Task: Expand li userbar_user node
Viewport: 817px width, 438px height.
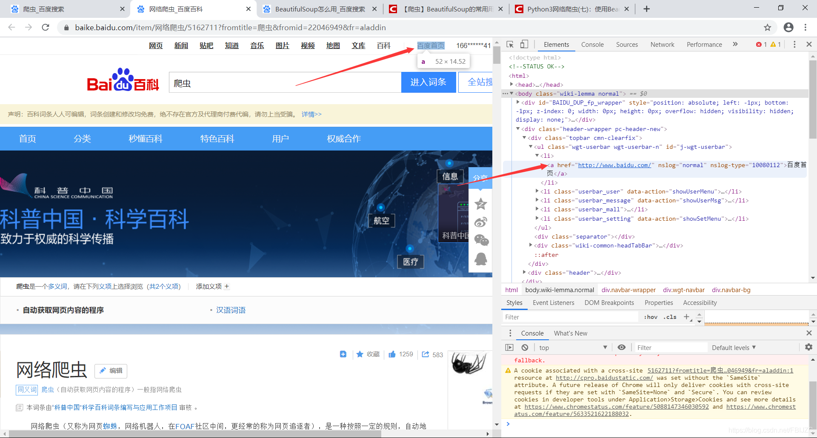Action: (x=537, y=191)
